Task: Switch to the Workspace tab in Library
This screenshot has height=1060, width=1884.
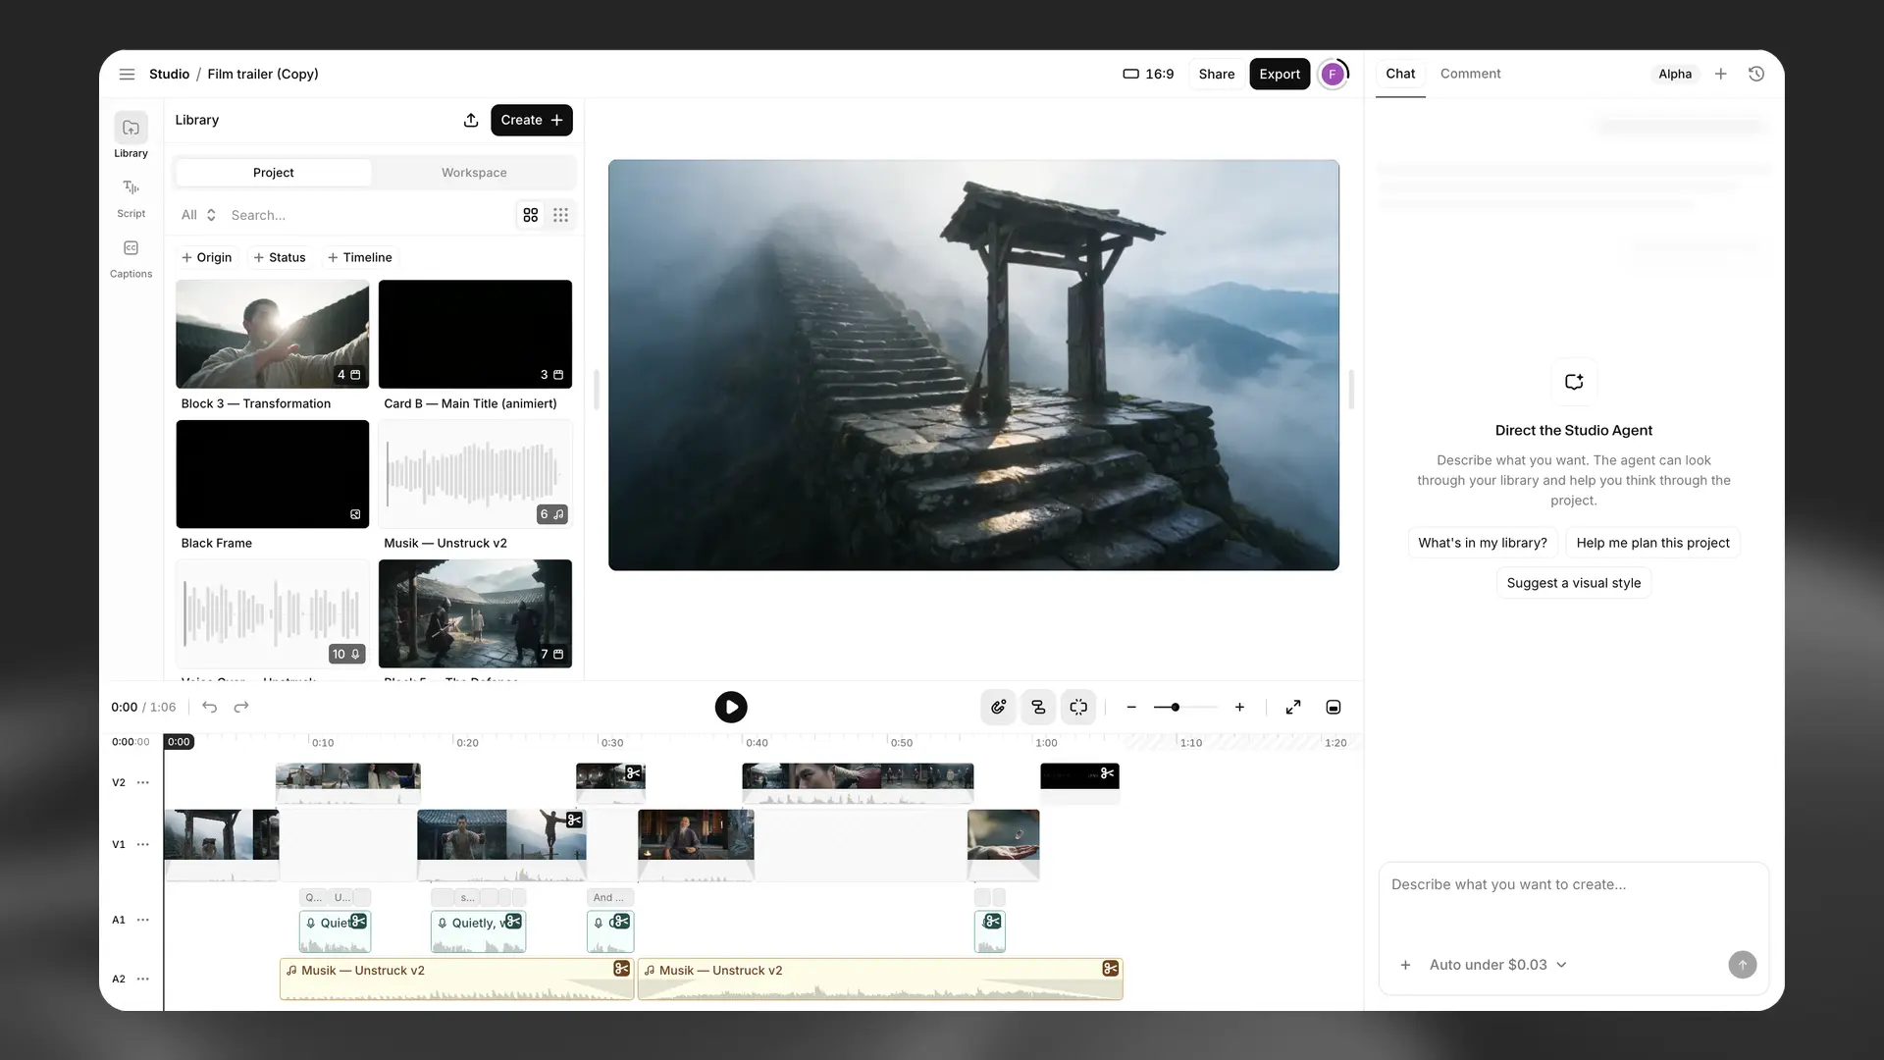Action: pos(474,173)
